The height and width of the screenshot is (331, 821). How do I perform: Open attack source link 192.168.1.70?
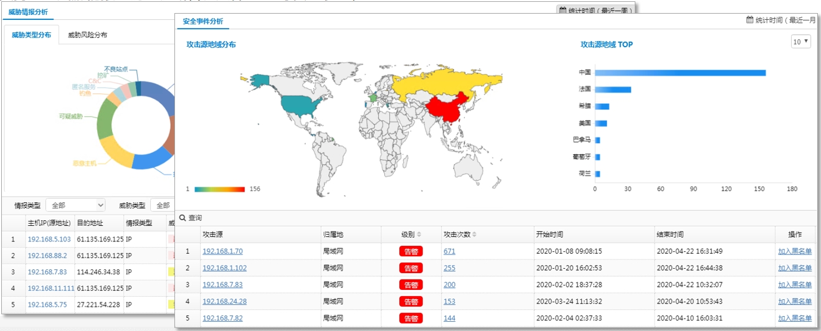pos(222,251)
